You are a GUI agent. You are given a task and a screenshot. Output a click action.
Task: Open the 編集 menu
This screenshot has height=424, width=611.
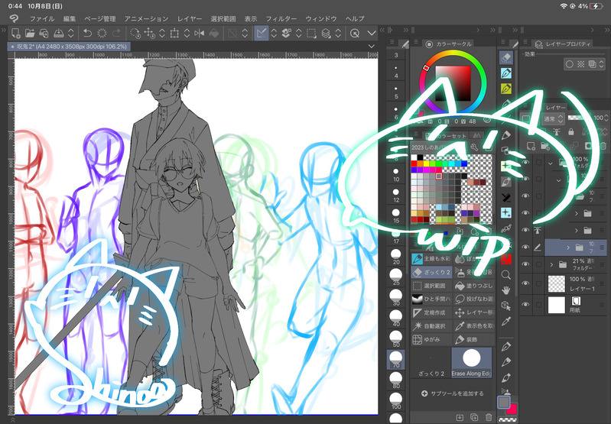click(x=70, y=18)
